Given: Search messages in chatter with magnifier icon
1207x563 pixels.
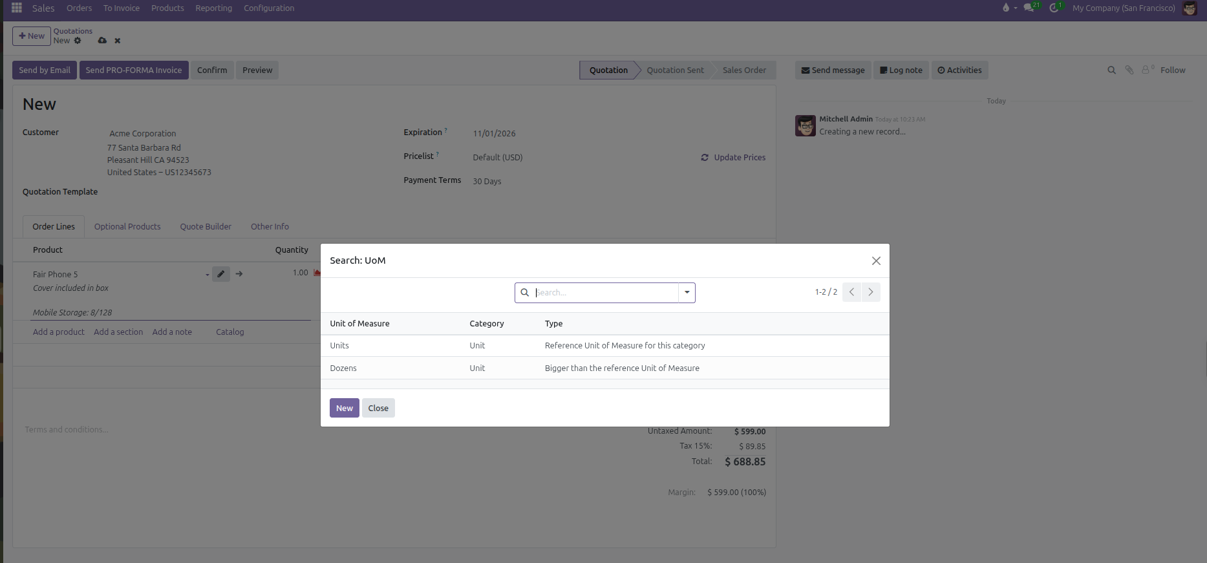Looking at the screenshot, I should [x=1111, y=70].
